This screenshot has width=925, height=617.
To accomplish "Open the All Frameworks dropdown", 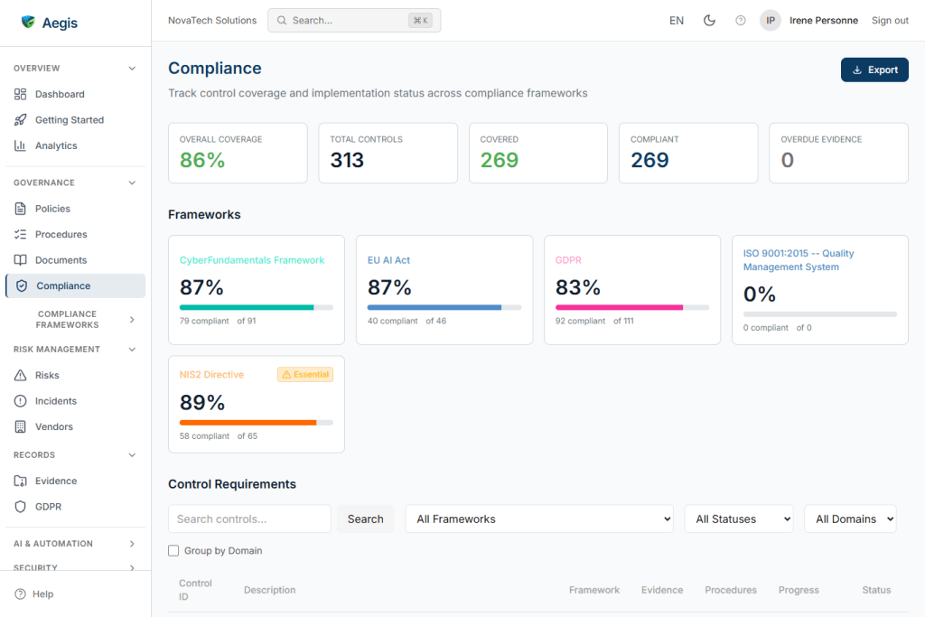I will [539, 519].
